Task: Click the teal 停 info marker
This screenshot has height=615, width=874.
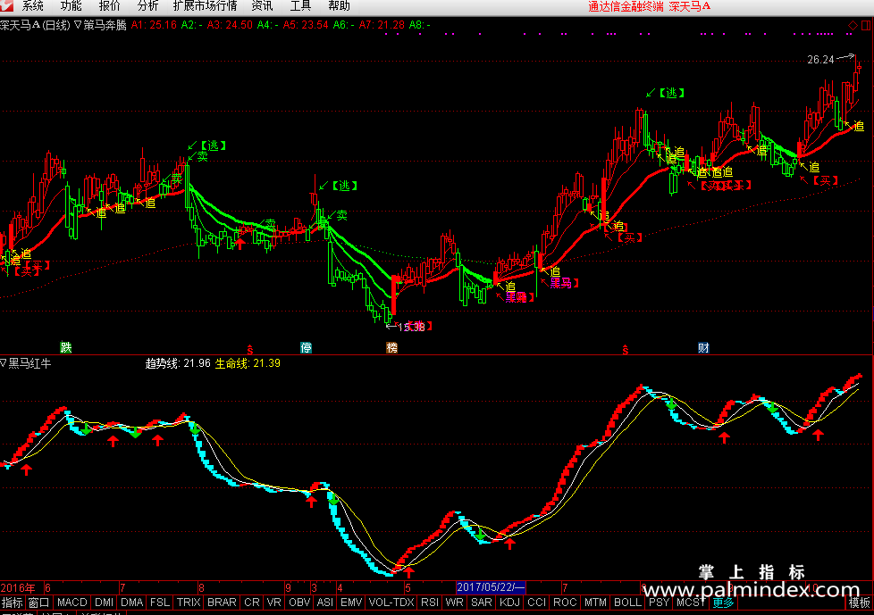Action: [306, 348]
